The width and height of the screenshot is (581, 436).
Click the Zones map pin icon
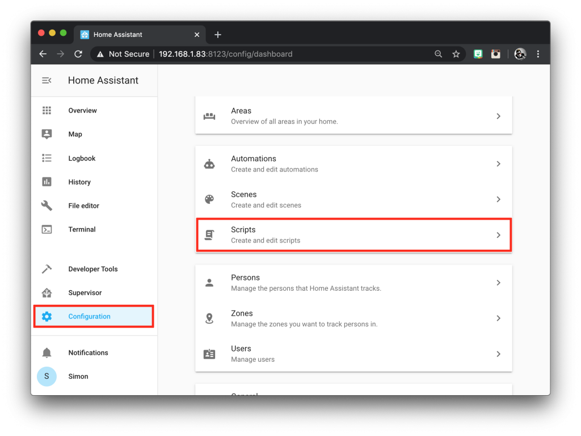coord(209,318)
